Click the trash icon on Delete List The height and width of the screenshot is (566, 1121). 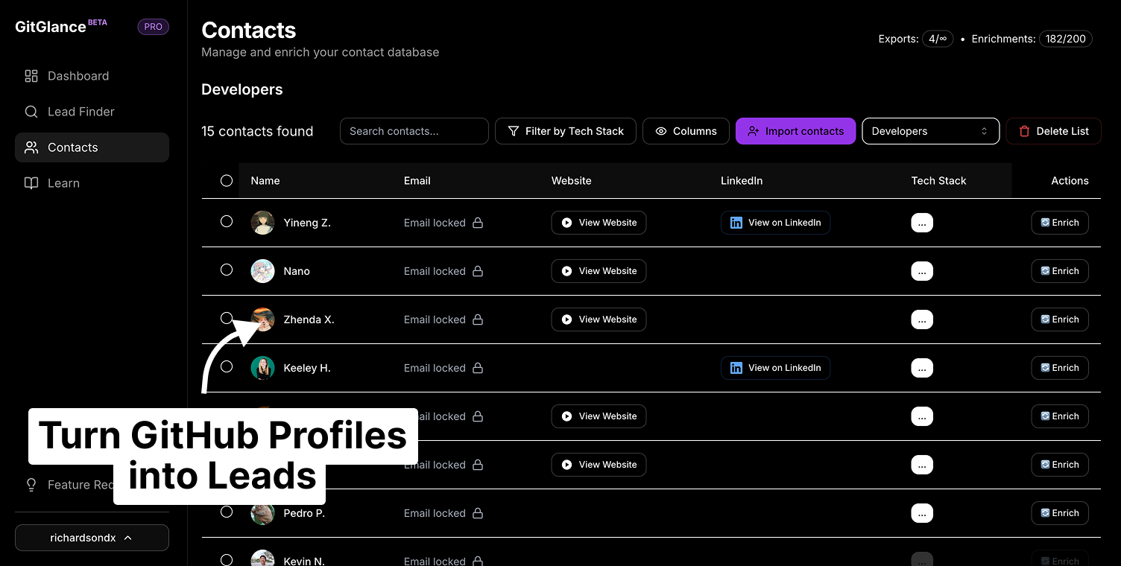pos(1024,131)
